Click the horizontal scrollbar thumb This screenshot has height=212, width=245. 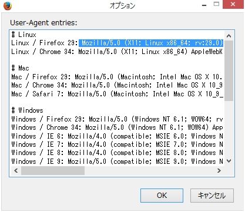point(53,171)
